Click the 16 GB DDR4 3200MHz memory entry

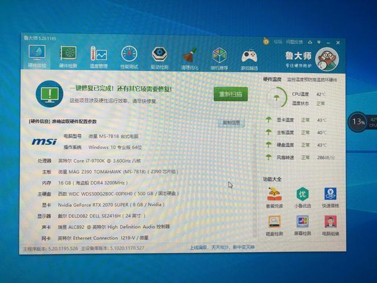pyautogui.click(x=93, y=183)
